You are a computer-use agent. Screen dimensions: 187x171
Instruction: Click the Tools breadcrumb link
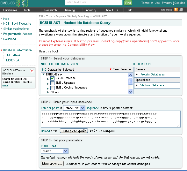(49, 16)
